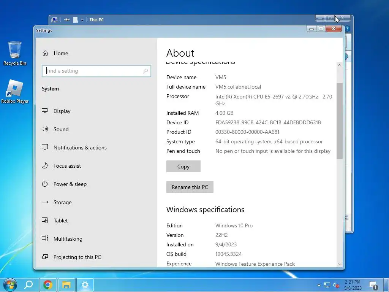Image resolution: width=389 pixels, height=292 pixels.
Task: Click the OS build value 19045.3324
Action: point(228,254)
